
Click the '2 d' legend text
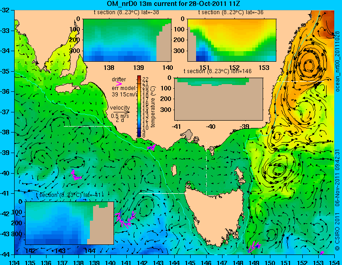(119, 120)
